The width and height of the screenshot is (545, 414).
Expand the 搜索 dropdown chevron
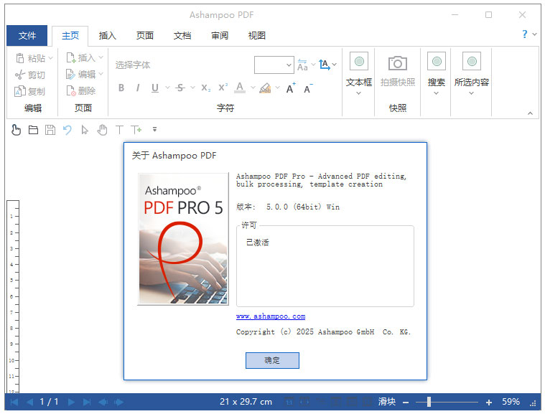[436, 93]
